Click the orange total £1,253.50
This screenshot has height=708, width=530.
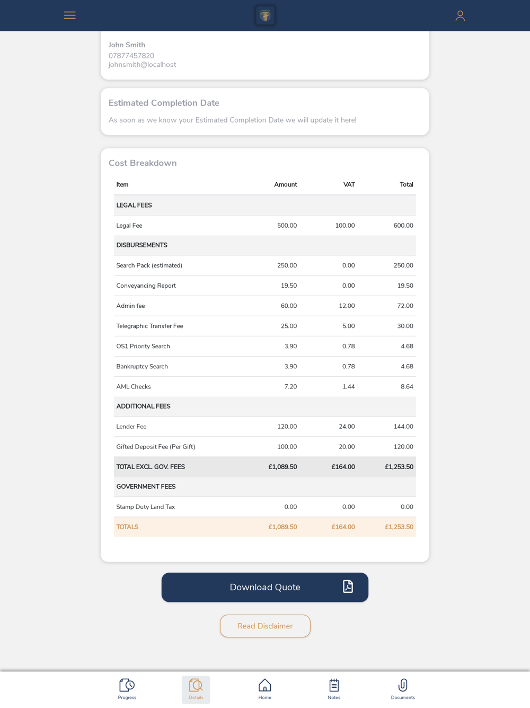coord(399,527)
